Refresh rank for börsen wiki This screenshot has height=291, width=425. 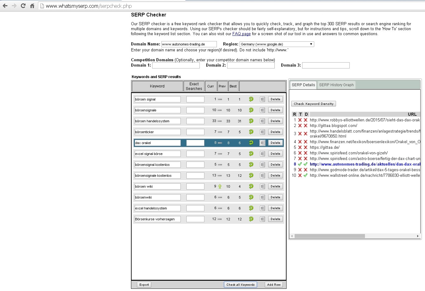(x=251, y=186)
